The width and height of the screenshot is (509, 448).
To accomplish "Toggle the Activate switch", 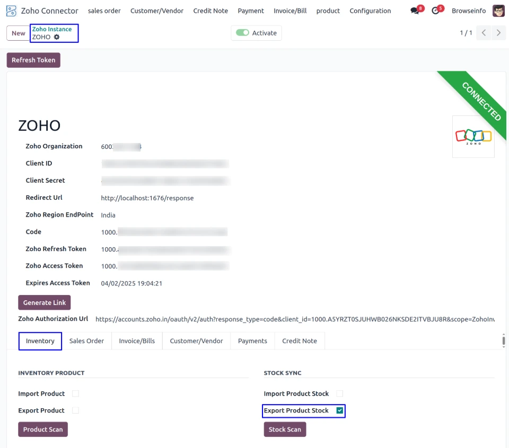I will (242, 33).
